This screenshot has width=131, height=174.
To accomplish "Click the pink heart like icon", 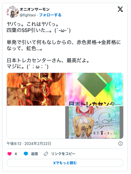I will [x=10, y=154].
